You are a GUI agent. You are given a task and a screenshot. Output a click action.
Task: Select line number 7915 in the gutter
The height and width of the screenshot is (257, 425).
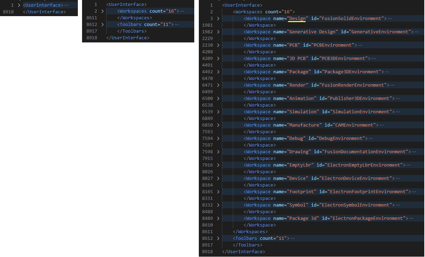[208, 158]
